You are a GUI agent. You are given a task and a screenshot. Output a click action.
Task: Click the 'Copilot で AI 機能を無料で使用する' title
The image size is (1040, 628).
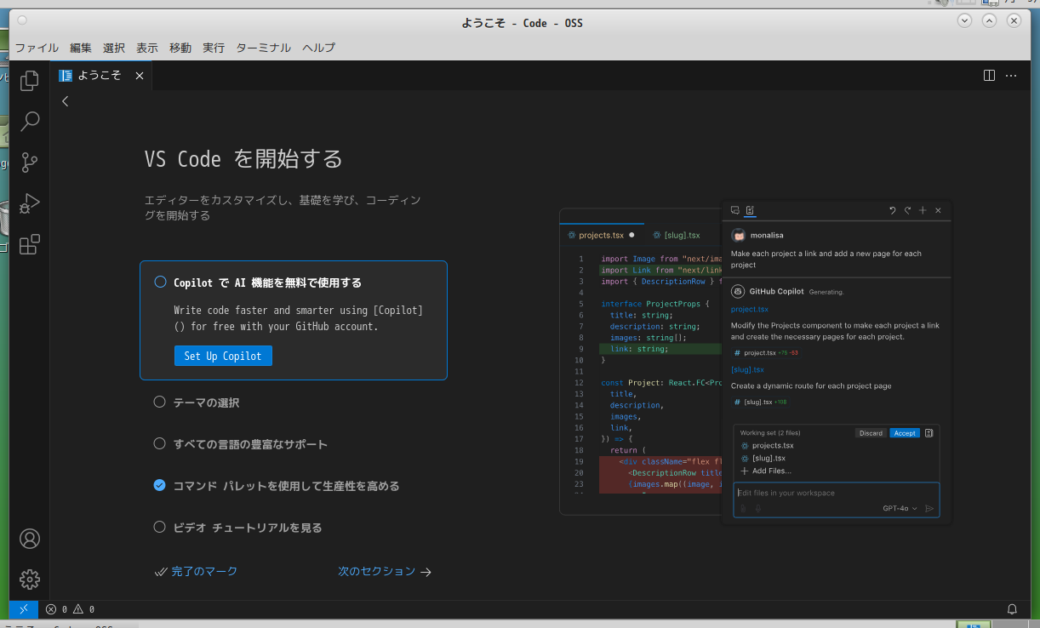point(267,283)
